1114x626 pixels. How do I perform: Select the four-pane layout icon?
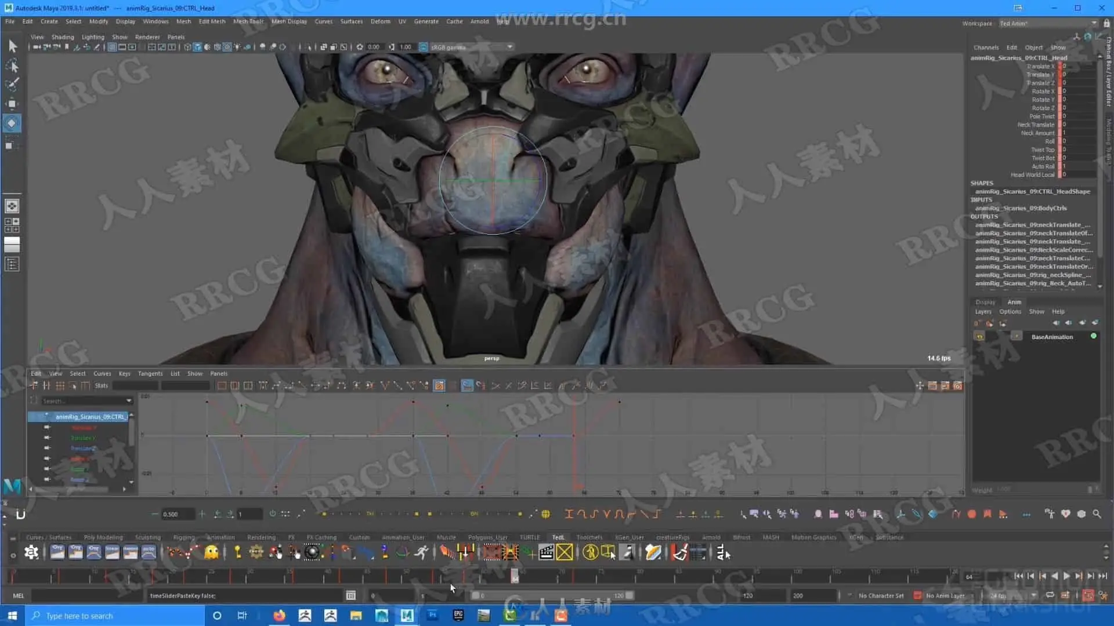(x=12, y=225)
